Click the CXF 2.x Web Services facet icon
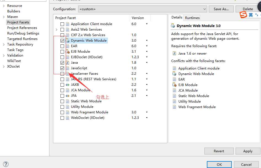Image resolution: width=261 pixels, height=168 pixels. [x=68, y=35]
